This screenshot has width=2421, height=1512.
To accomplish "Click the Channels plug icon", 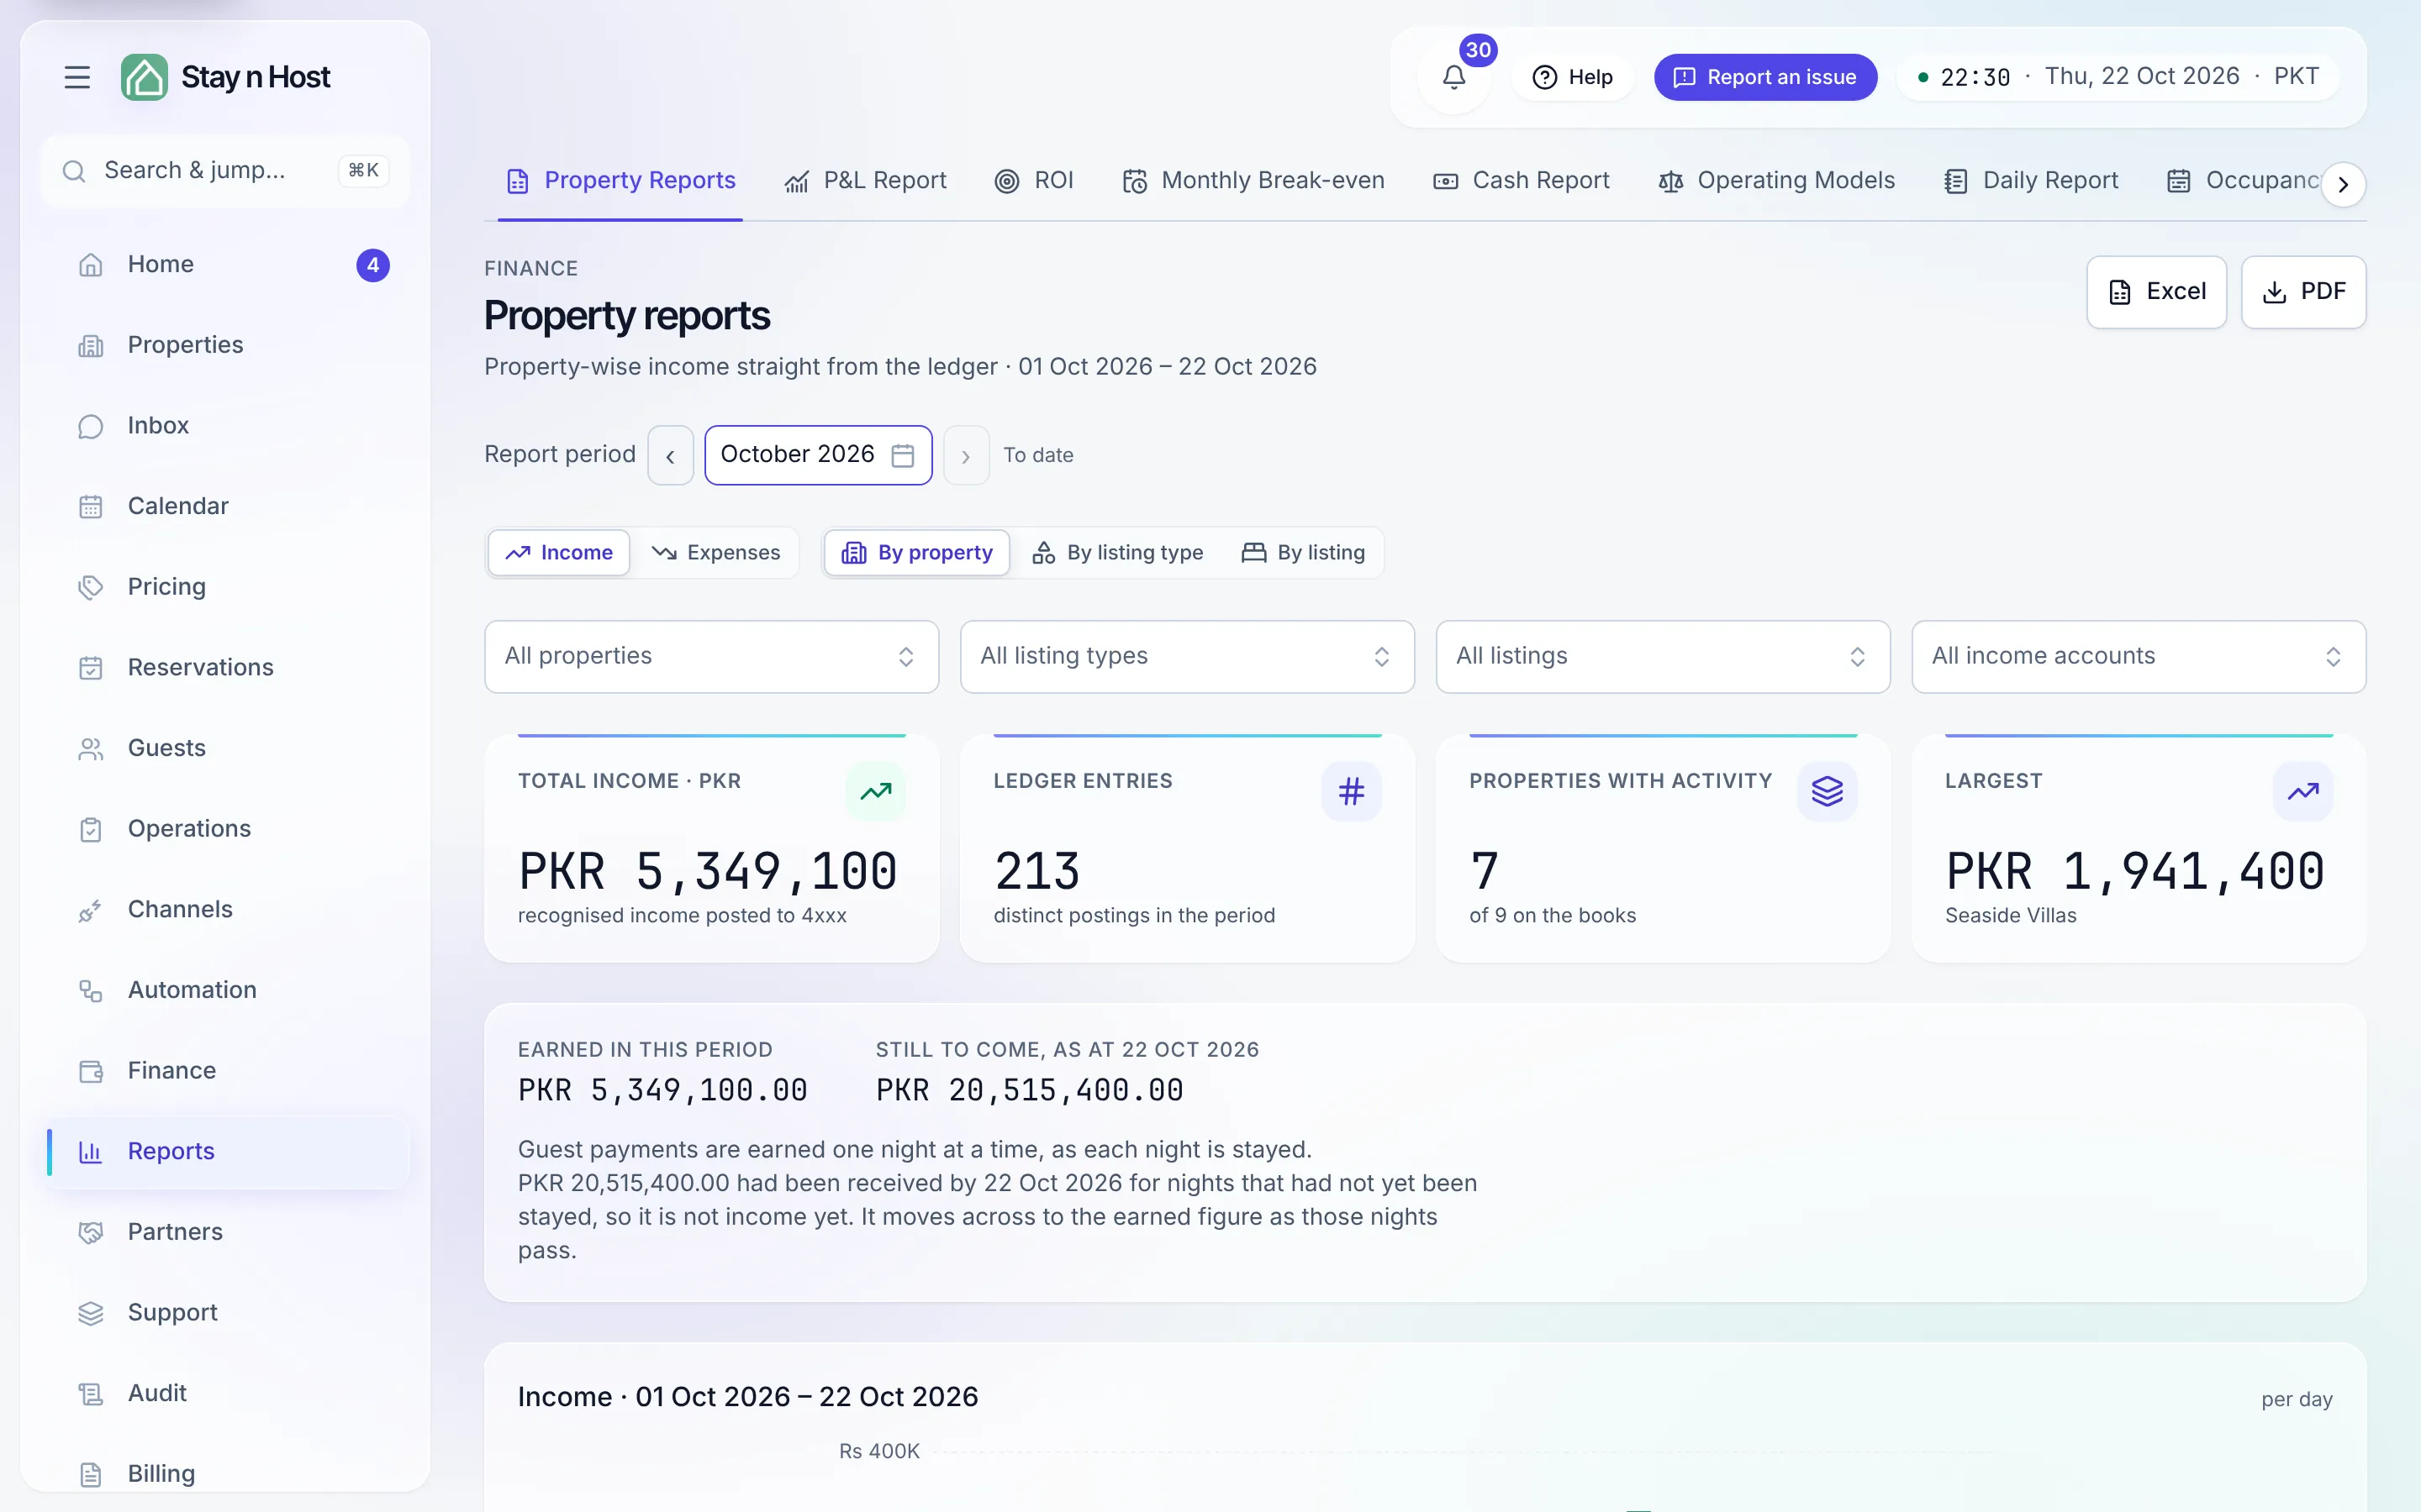I will point(91,910).
